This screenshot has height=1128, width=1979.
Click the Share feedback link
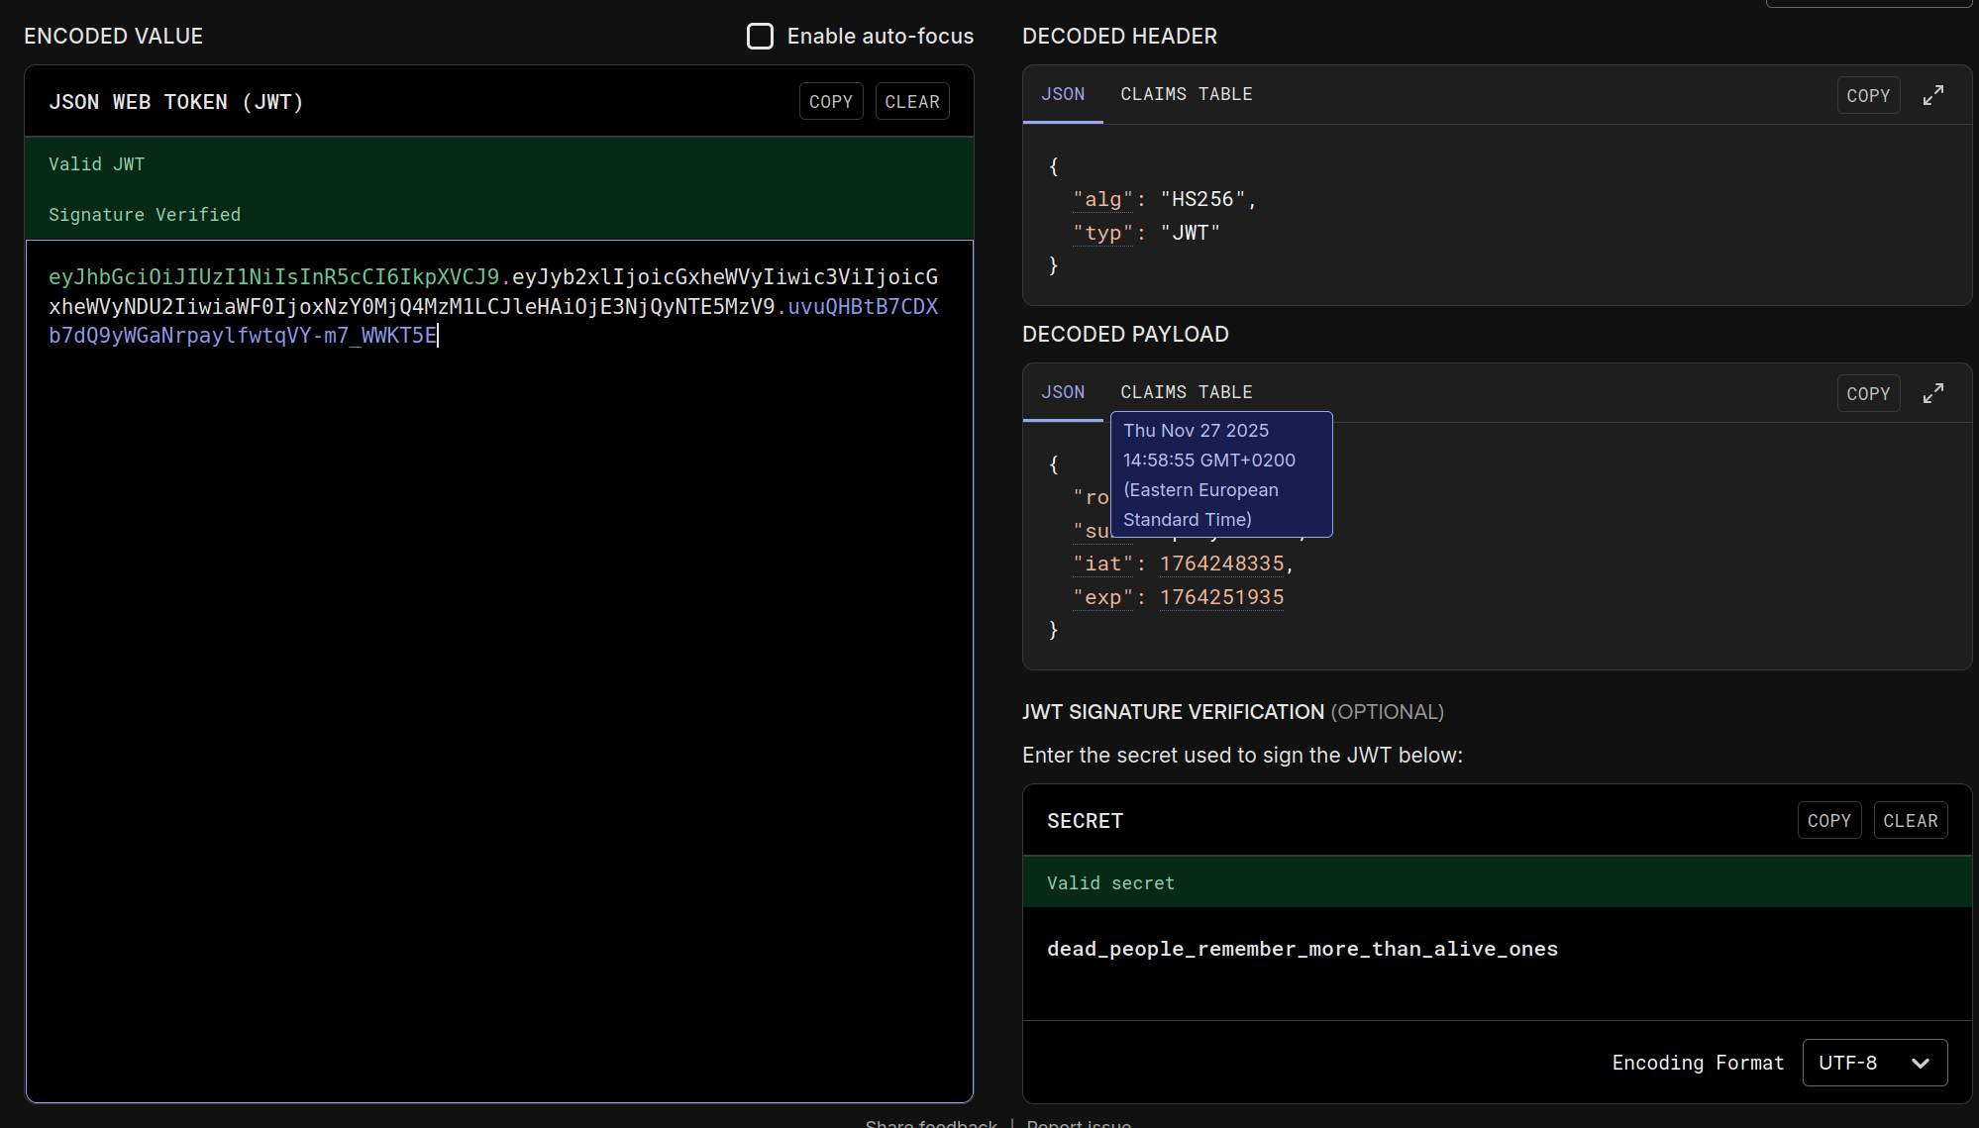tap(931, 1122)
